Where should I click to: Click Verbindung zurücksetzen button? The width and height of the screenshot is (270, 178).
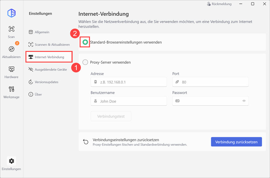tap(237, 142)
